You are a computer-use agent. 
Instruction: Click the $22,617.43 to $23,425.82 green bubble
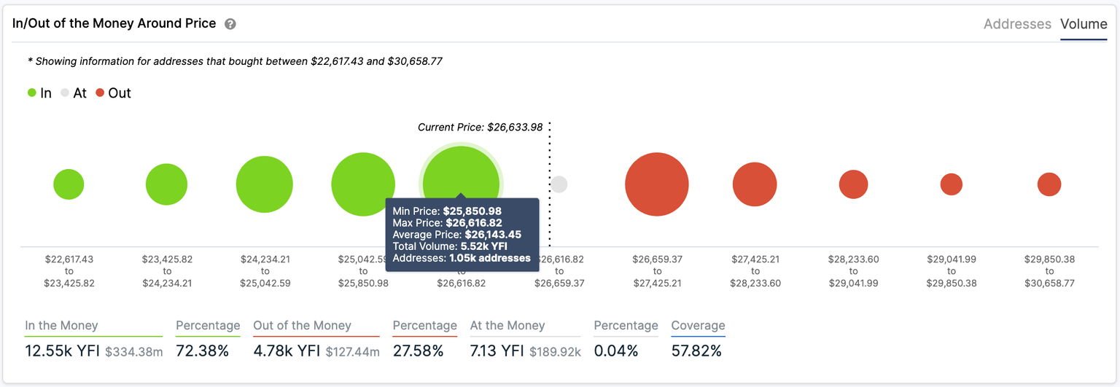69,184
